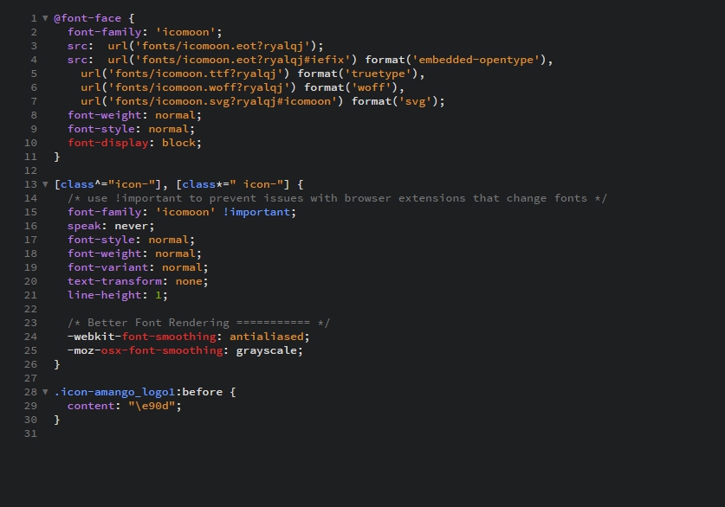Click 'icomoon' string on line 2
Screen dimensions: 725x507
(185, 32)
